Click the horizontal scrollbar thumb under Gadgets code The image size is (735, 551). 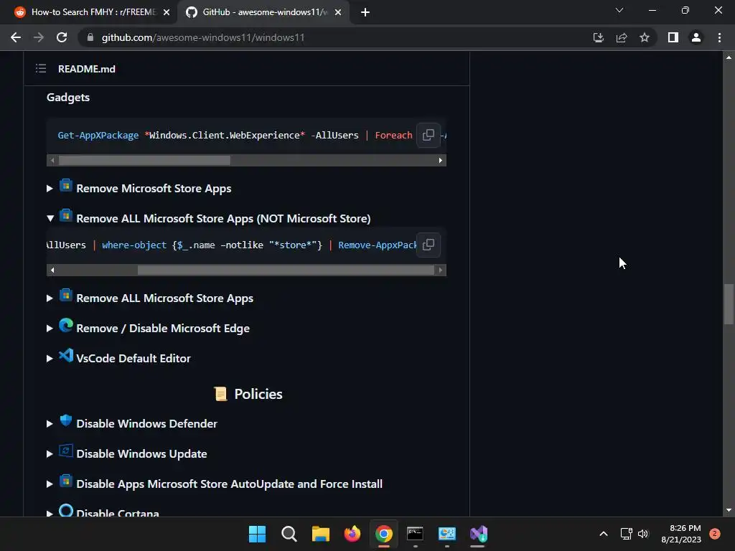click(x=144, y=160)
